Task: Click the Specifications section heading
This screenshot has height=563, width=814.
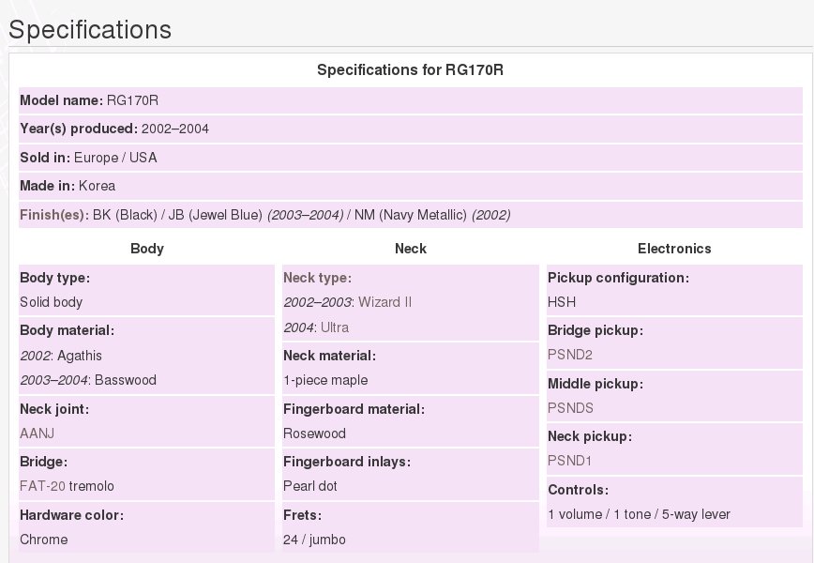Action: pos(90,29)
